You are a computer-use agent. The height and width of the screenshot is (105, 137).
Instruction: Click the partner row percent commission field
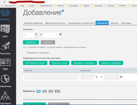[87, 77]
